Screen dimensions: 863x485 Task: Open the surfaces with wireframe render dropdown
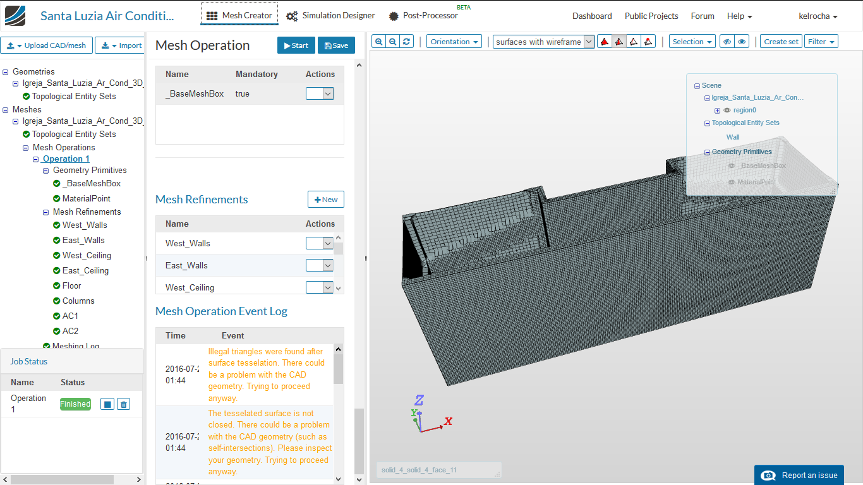point(544,42)
